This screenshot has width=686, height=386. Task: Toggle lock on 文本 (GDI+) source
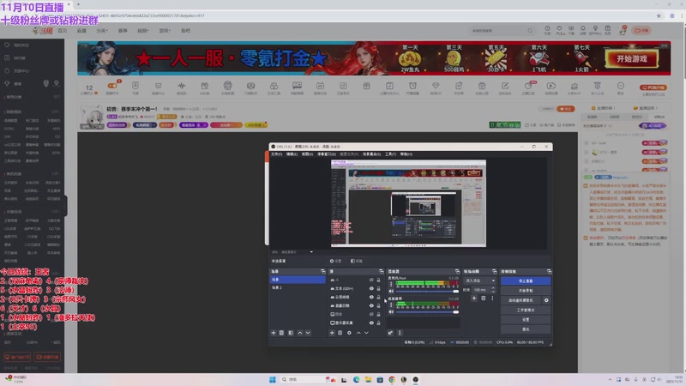click(378, 289)
